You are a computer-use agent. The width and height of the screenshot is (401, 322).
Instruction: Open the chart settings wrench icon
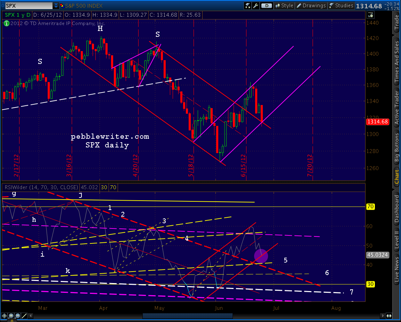click(x=255, y=6)
